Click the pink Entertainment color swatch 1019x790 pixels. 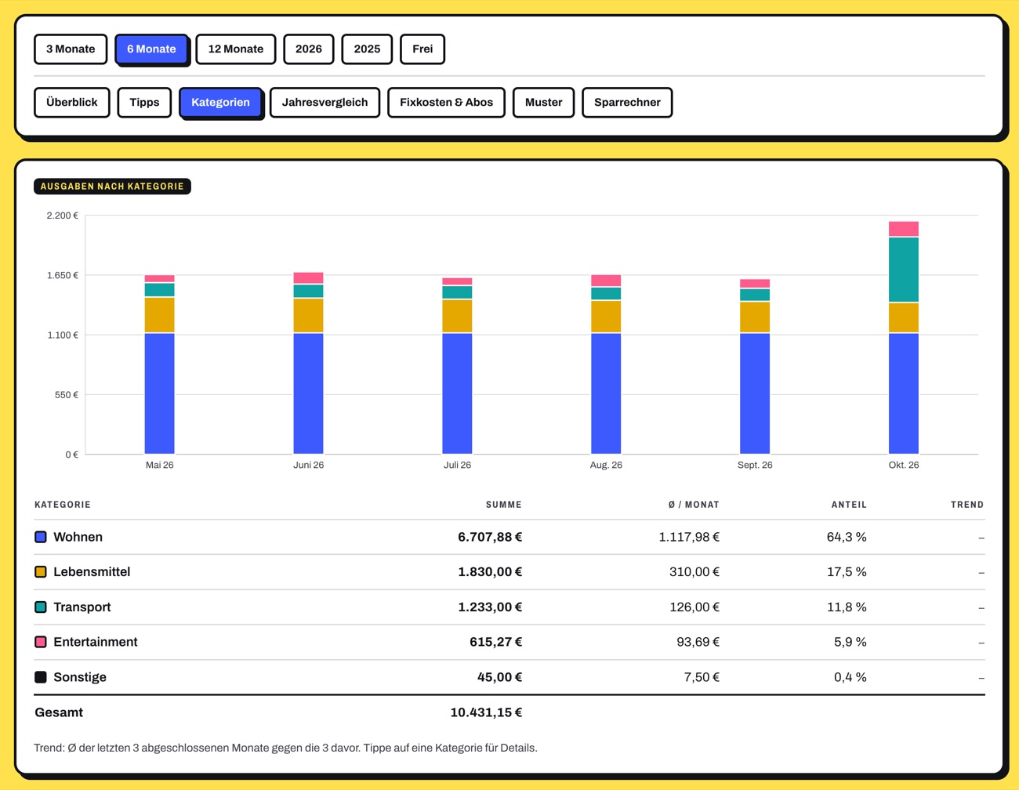(41, 642)
